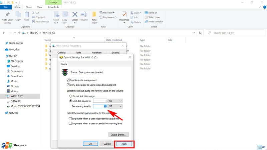Sort by Type column header
Screen dimensions: 267x150
click(x=142, y=40)
